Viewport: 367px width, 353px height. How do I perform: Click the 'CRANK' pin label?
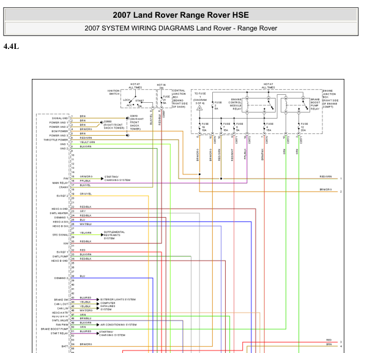[x=64, y=187]
